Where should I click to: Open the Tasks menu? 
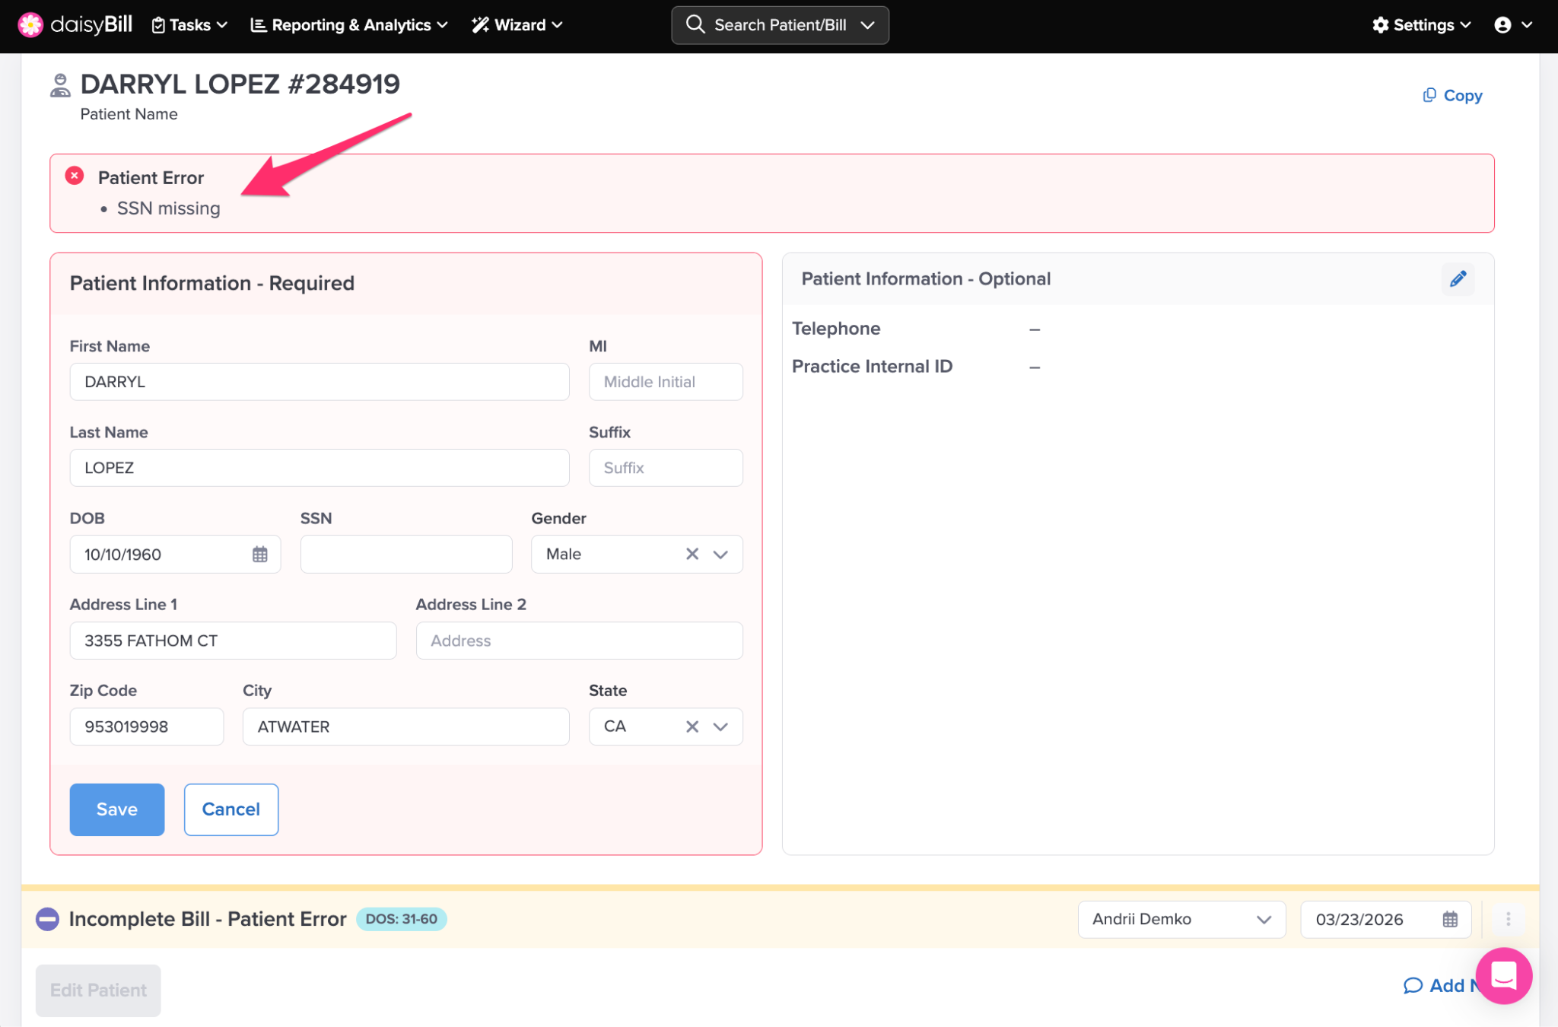[x=190, y=25]
